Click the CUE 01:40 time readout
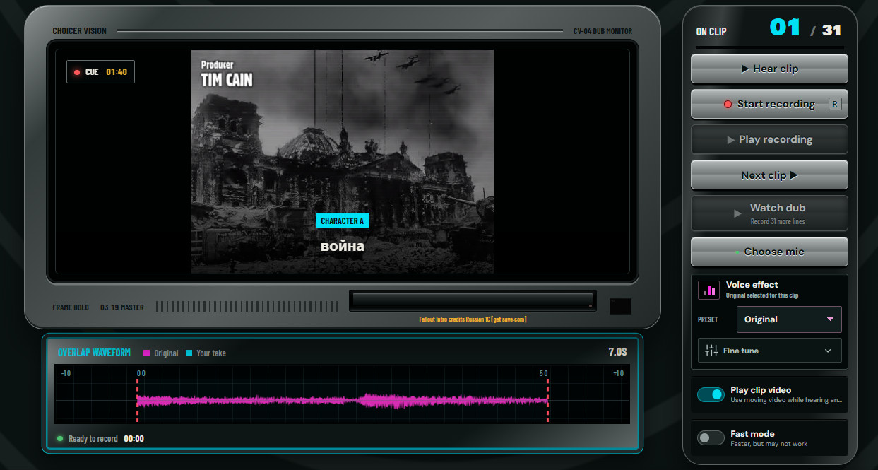The width and height of the screenshot is (878, 470). point(117,72)
